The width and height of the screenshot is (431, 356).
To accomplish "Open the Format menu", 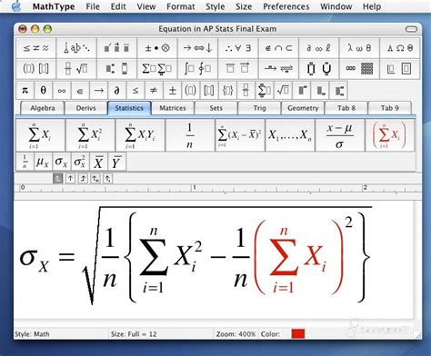I will tap(181, 6).
